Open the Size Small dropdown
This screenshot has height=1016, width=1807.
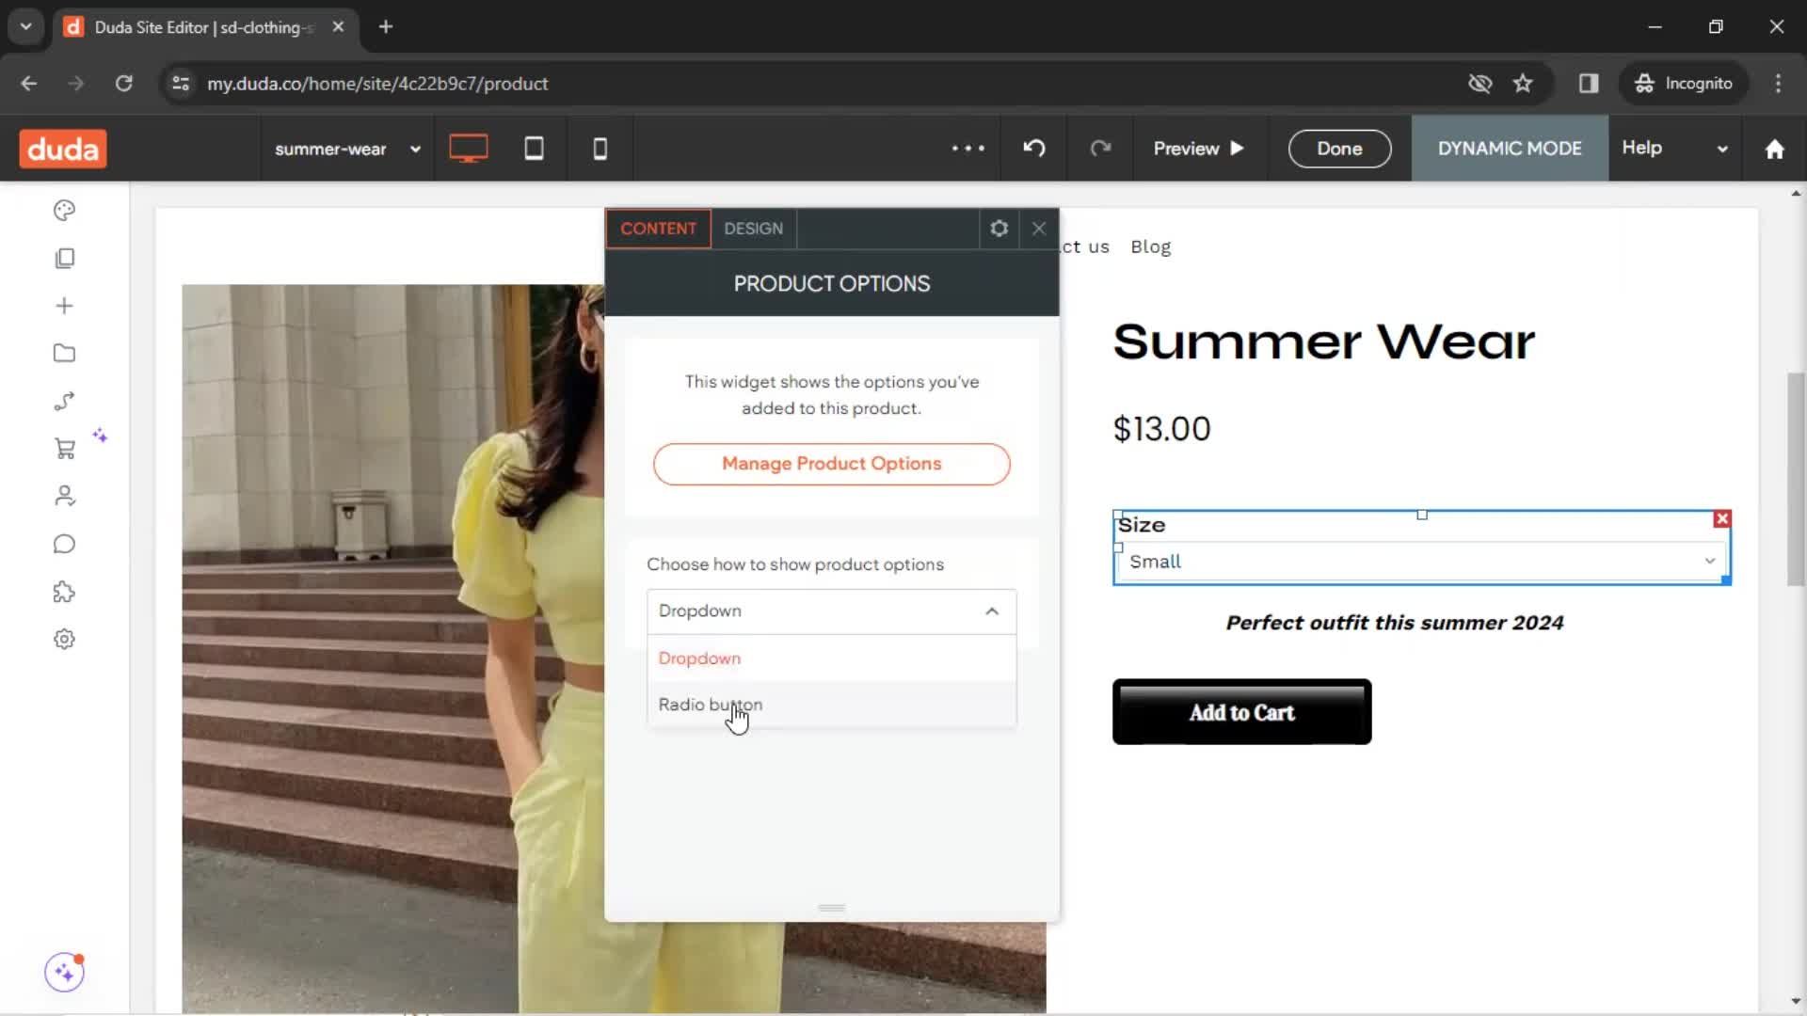pyautogui.click(x=1422, y=562)
